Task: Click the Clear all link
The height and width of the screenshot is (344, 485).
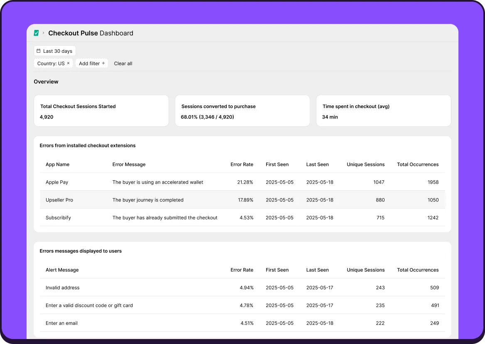Action: point(123,63)
